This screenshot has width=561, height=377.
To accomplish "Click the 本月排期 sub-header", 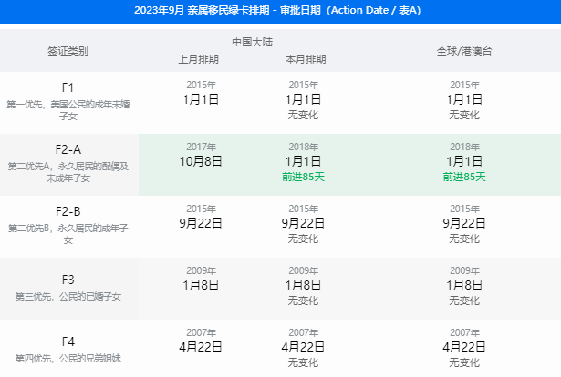I will (303, 59).
